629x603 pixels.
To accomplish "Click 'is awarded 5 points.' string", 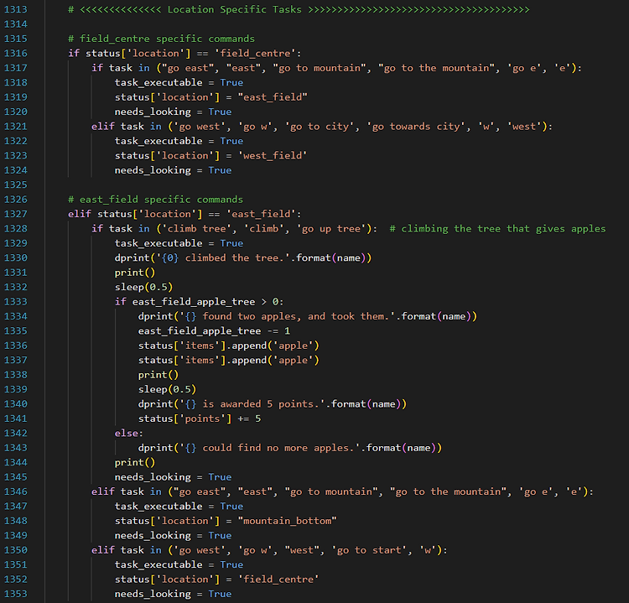I will coord(252,403).
